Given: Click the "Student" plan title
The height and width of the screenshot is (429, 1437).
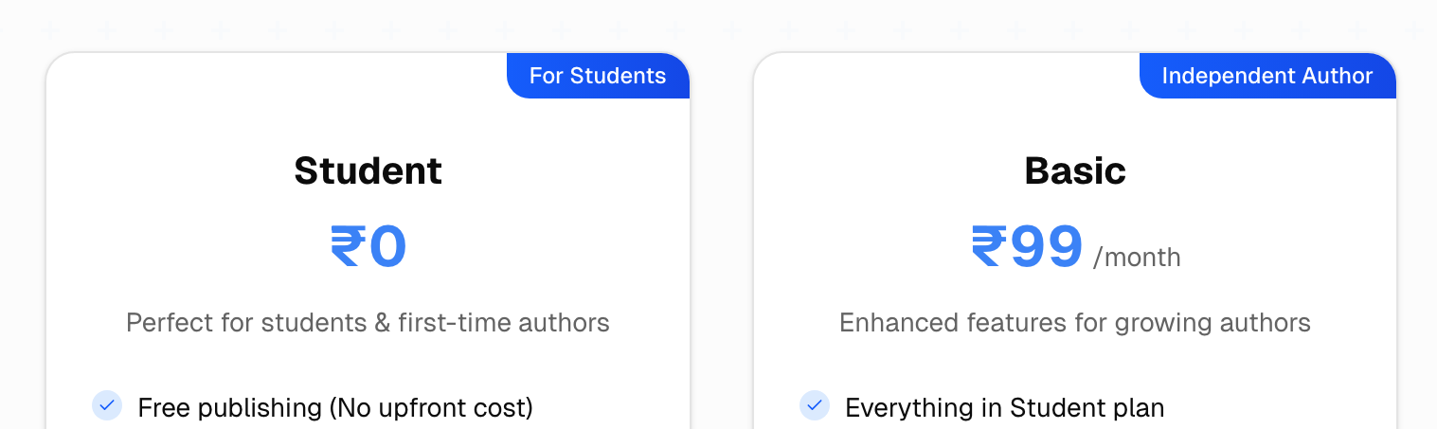Looking at the screenshot, I should click(368, 170).
